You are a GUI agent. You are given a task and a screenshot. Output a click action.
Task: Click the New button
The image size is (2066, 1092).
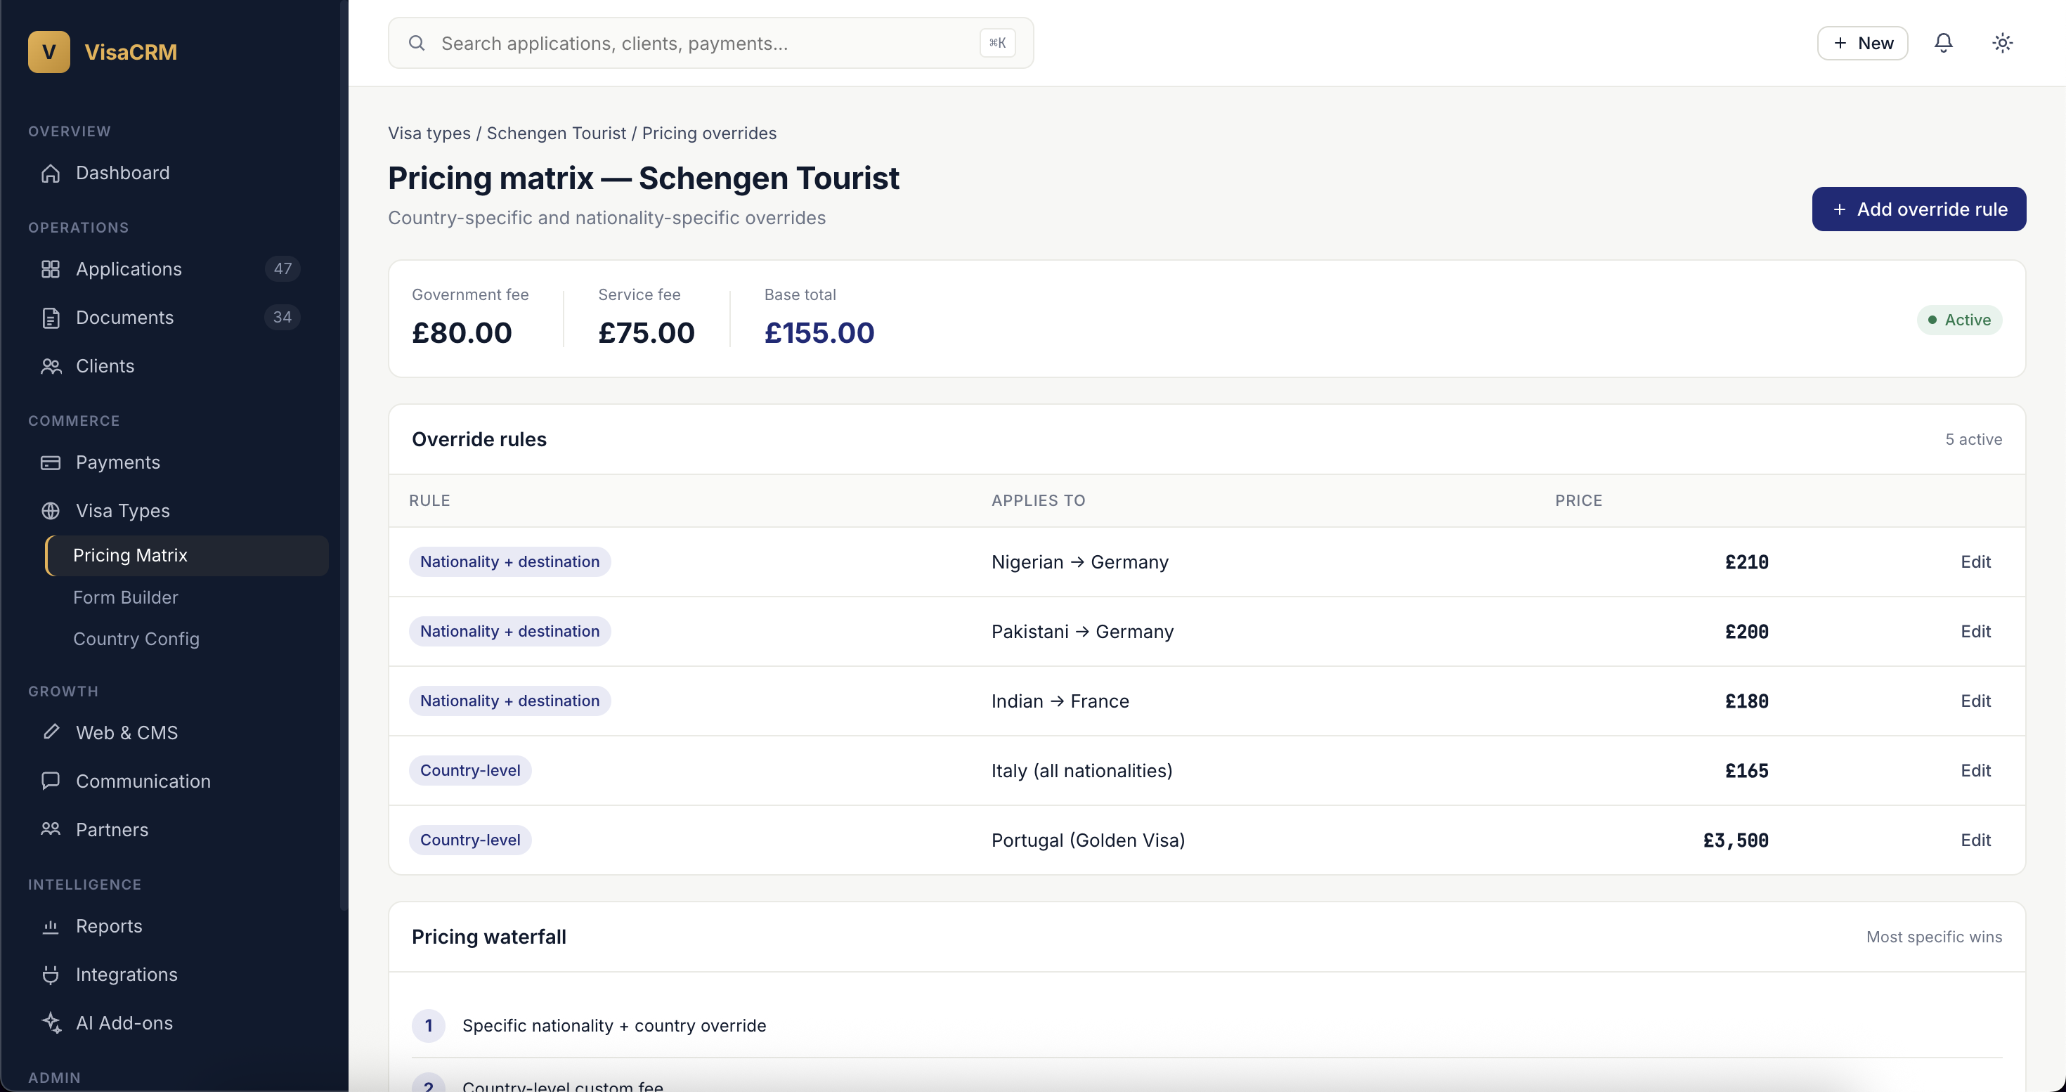pos(1862,44)
